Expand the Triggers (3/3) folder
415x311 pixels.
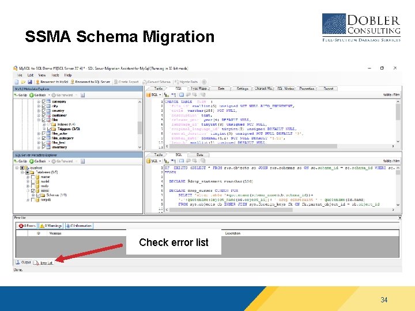[44, 129]
